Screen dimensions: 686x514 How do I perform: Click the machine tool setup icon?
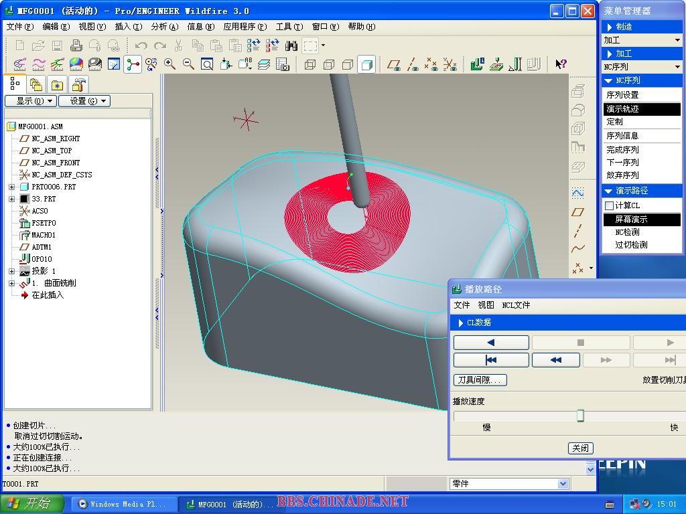click(x=477, y=65)
